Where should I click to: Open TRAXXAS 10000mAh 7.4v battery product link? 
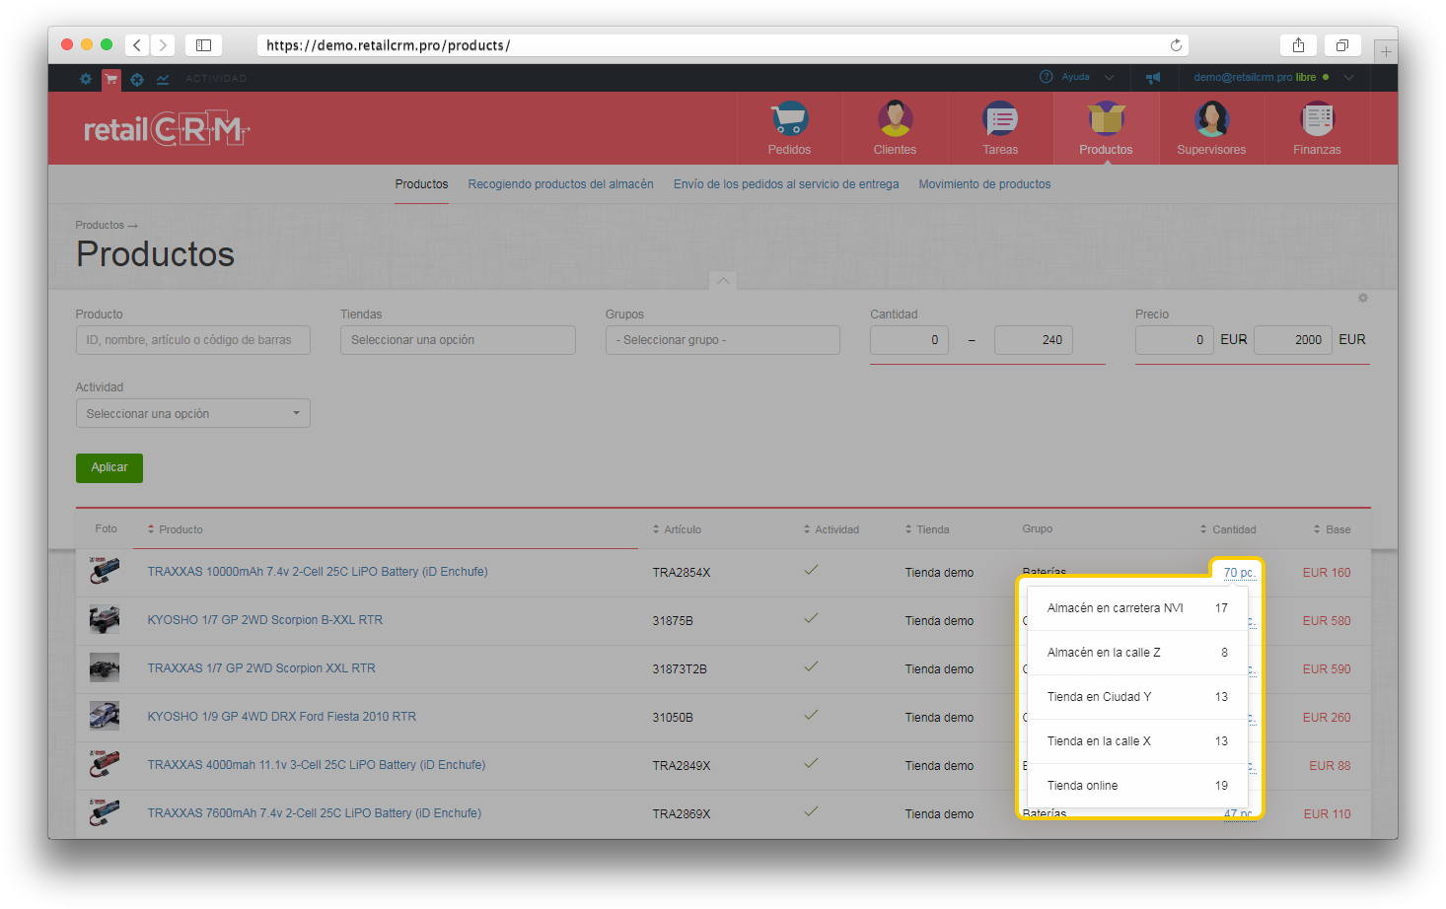point(318,572)
